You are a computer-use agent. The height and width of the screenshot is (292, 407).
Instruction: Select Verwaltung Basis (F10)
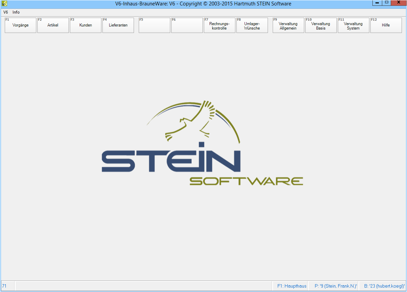321,25
